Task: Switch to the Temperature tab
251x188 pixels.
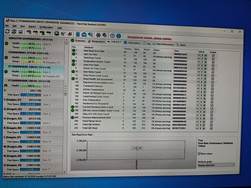Action: pyautogui.click(x=96, y=41)
